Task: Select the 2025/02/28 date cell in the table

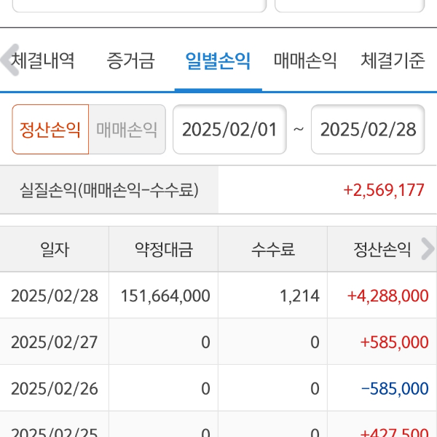Action: (x=55, y=296)
